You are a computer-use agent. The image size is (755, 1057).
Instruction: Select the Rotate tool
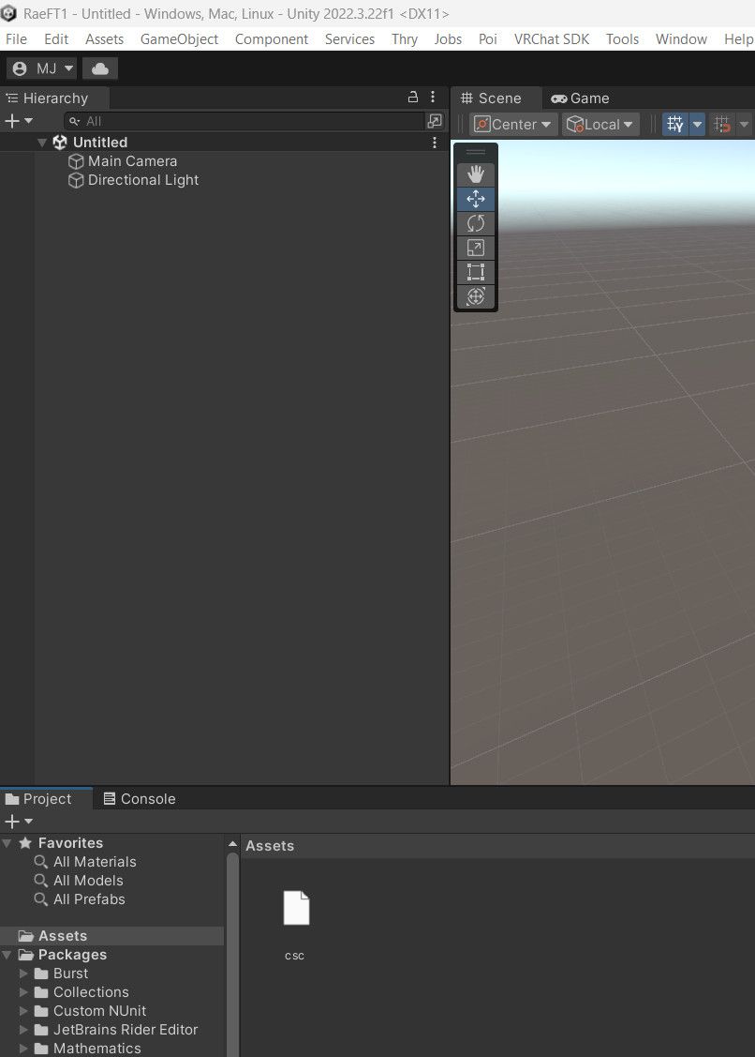pyautogui.click(x=476, y=223)
